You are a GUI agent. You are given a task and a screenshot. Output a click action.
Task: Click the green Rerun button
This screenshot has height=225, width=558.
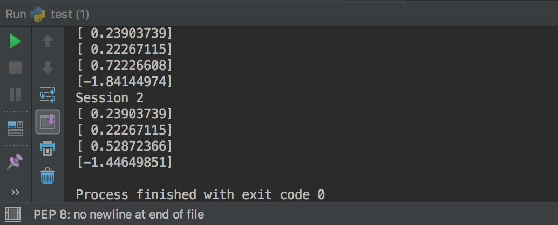click(15, 41)
